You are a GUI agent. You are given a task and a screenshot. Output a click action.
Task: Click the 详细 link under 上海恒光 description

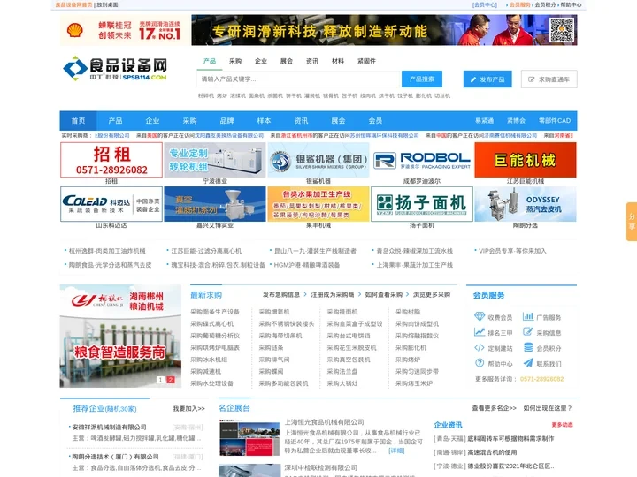(396, 450)
